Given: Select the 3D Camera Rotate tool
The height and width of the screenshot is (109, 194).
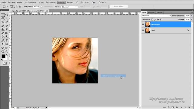Looking at the screenshot, I should (x=7, y=48).
